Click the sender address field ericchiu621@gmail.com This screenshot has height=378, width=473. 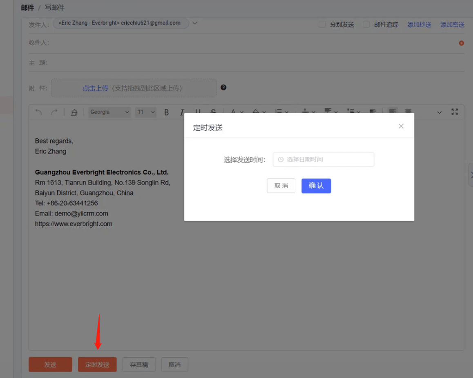pyautogui.click(x=120, y=23)
